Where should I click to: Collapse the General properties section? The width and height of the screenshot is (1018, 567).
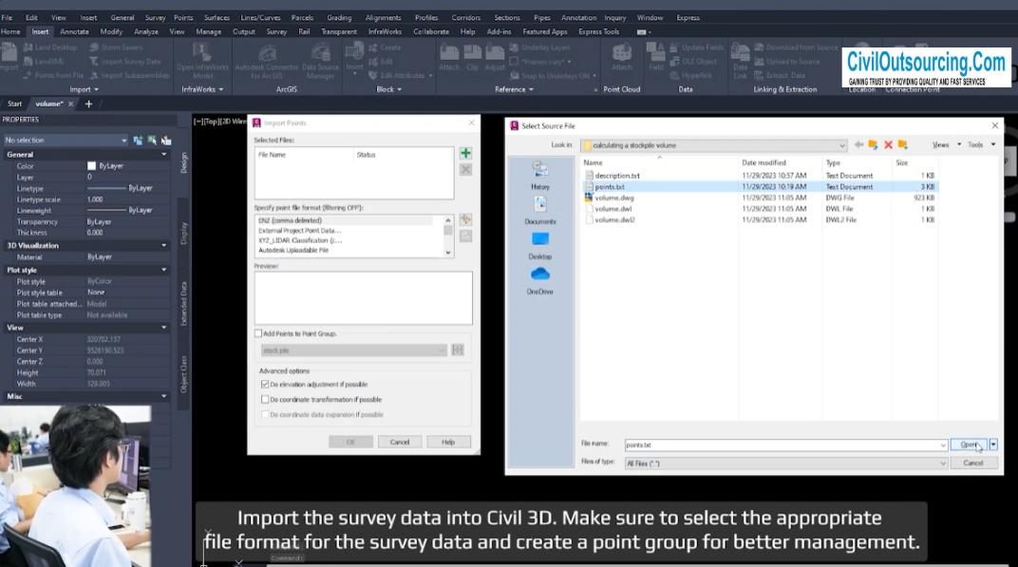(163, 155)
